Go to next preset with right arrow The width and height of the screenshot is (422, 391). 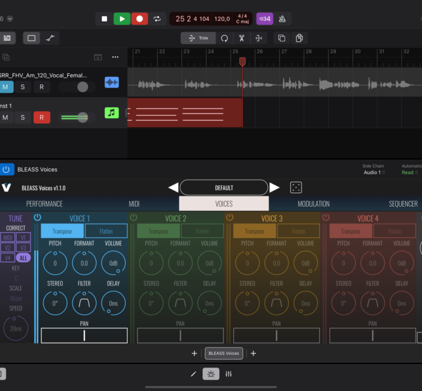click(275, 188)
